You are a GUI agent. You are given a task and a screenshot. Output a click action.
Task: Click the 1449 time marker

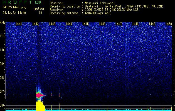pos(152,24)
